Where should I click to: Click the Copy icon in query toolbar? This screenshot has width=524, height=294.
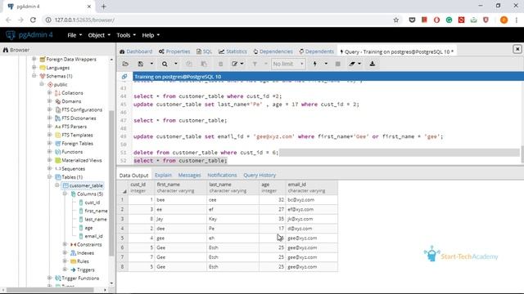(x=189, y=64)
